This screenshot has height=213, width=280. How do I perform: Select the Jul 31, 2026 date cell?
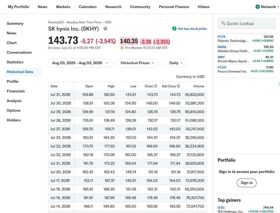tap(60, 95)
